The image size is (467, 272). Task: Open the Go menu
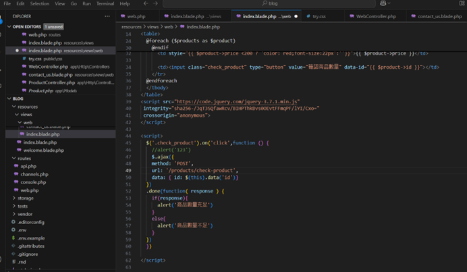74,3
